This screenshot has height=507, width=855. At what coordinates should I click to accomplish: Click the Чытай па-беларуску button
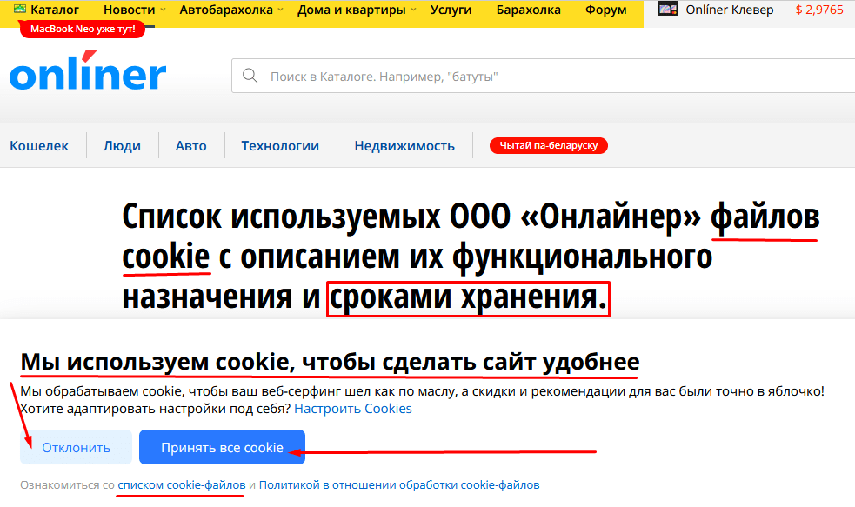click(548, 146)
